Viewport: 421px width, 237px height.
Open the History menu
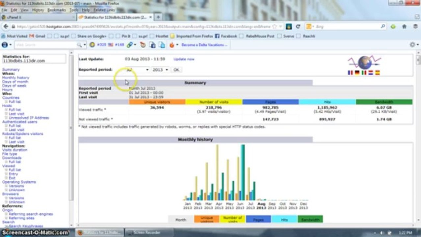pos(38,10)
